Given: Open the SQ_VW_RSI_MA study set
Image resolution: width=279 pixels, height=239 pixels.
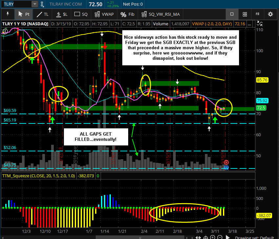Looking at the screenshot, I should click(x=161, y=14).
